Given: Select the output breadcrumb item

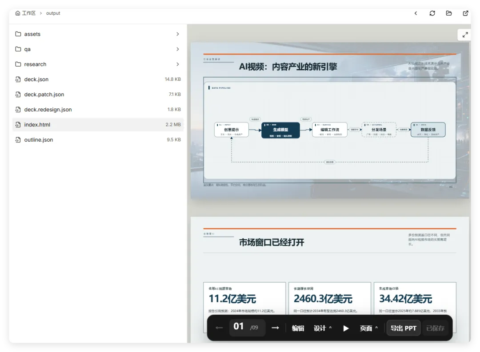Looking at the screenshot, I should 53,13.
